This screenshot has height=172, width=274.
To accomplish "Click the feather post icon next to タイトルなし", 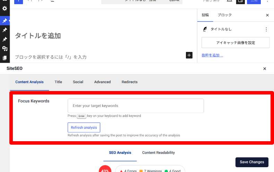I will tap(205, 29).
